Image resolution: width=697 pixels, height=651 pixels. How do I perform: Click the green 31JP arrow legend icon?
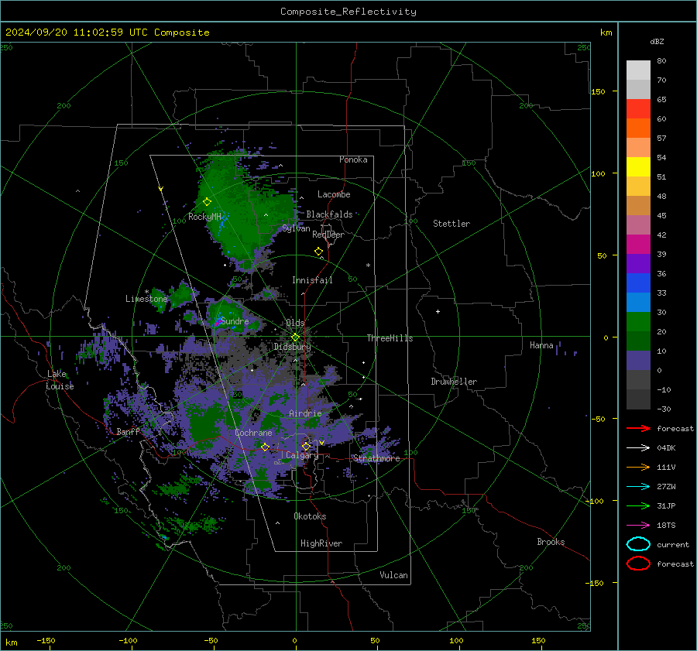point(638,505)
